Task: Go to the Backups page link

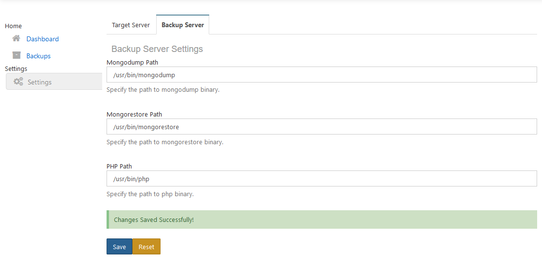Action: pyautogui.click(x=38, y=56)
